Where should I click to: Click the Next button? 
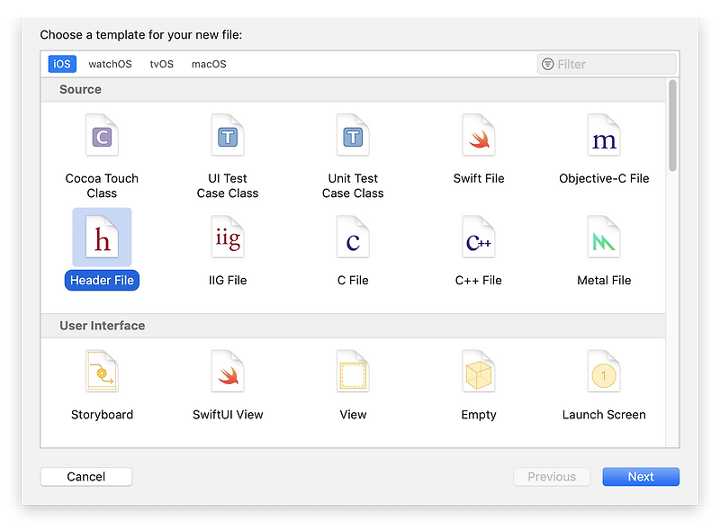641,477
